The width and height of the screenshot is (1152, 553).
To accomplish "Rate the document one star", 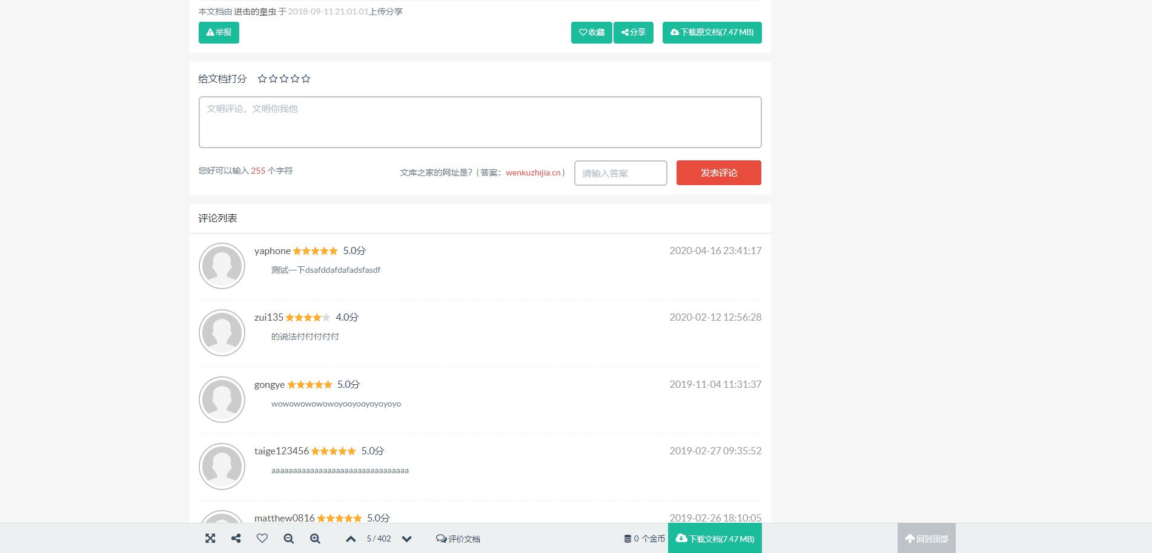I will tap(262, 79).
